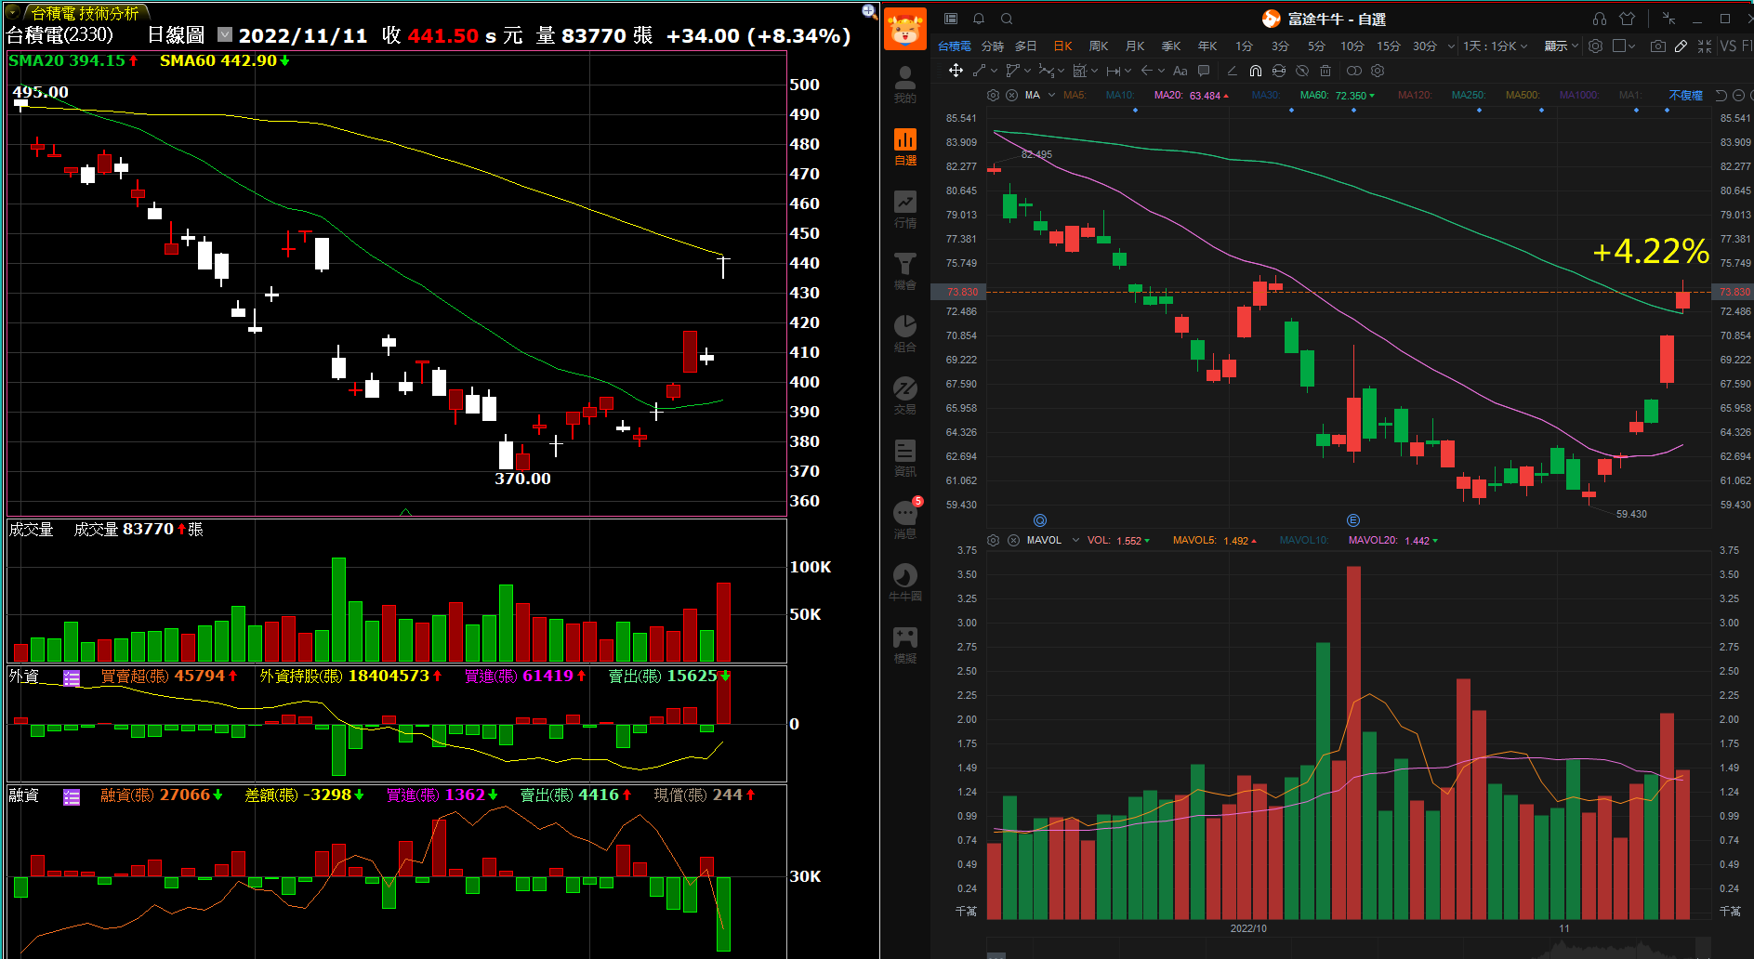Expand more minute intervals arrow after 30分
Screen dimensions: 1754x959
pyautogui.click(x=1451, y=46)
